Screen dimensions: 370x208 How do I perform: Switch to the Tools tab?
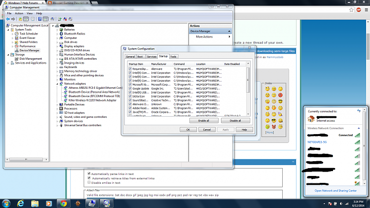pyautogui.click(x=173, y=57)
